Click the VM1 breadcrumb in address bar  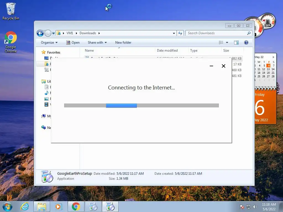(70, 33)
